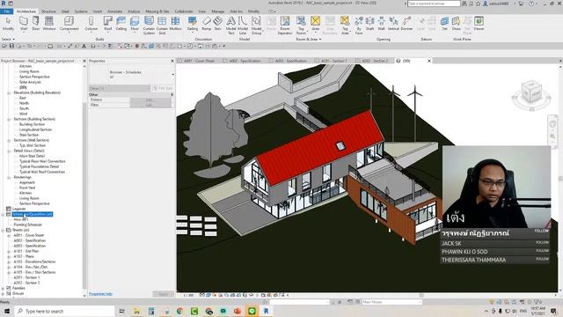The height and width of the screenshot is (317, 563).
Task: Switch to the Massing & Site tab
Action: coord(157,11)
